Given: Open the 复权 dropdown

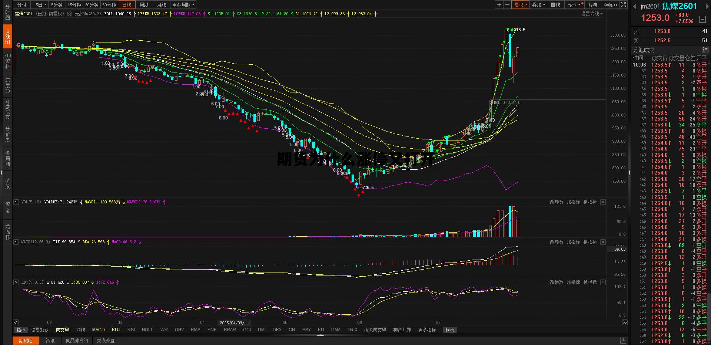Looking at the screenshot, I should coord(521,5).
